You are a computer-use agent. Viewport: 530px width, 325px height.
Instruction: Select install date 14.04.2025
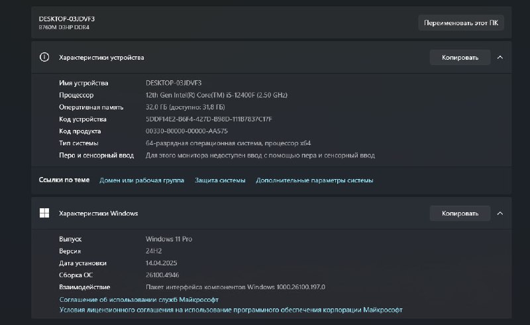click(x=161, y=263)
